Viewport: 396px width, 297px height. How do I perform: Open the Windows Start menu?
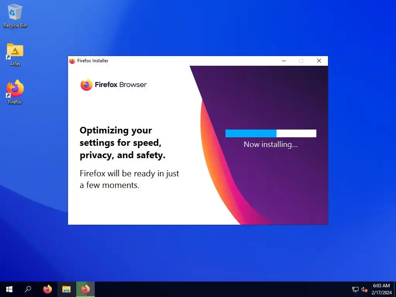point(9,289)
